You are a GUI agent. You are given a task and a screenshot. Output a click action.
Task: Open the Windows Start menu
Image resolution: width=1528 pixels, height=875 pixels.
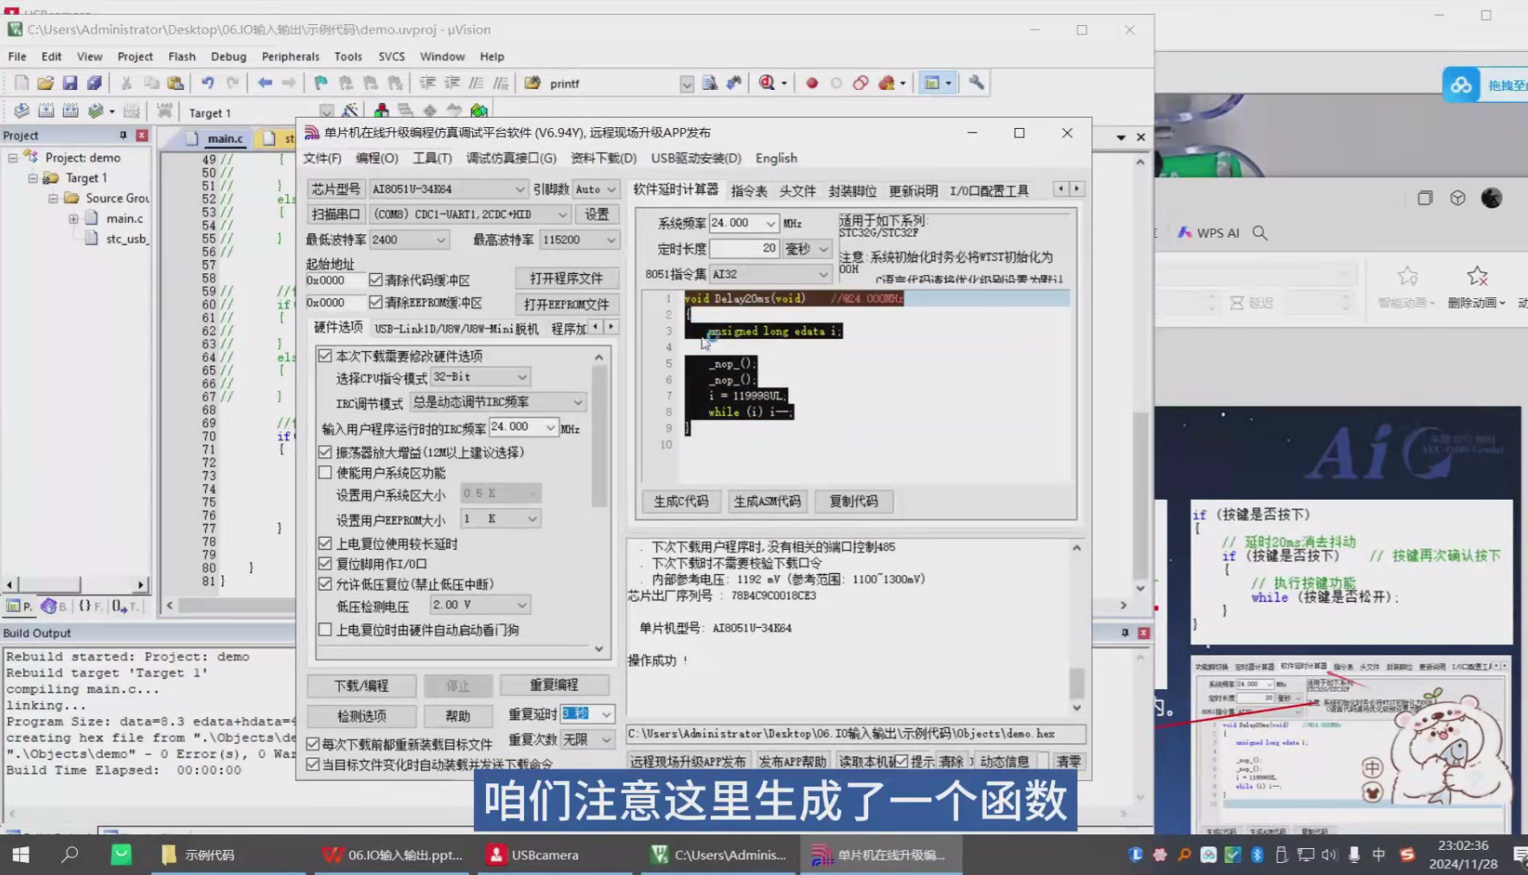tap(21, 854)
